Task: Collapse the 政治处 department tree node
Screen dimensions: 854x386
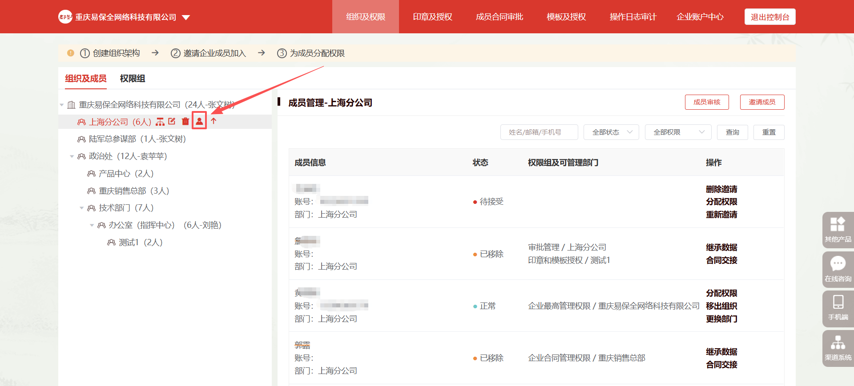Action: coord(72,156)
